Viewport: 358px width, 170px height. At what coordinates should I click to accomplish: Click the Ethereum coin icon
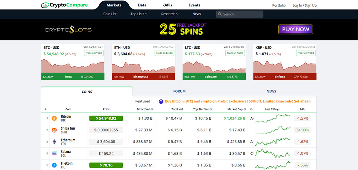click(54, 142)
